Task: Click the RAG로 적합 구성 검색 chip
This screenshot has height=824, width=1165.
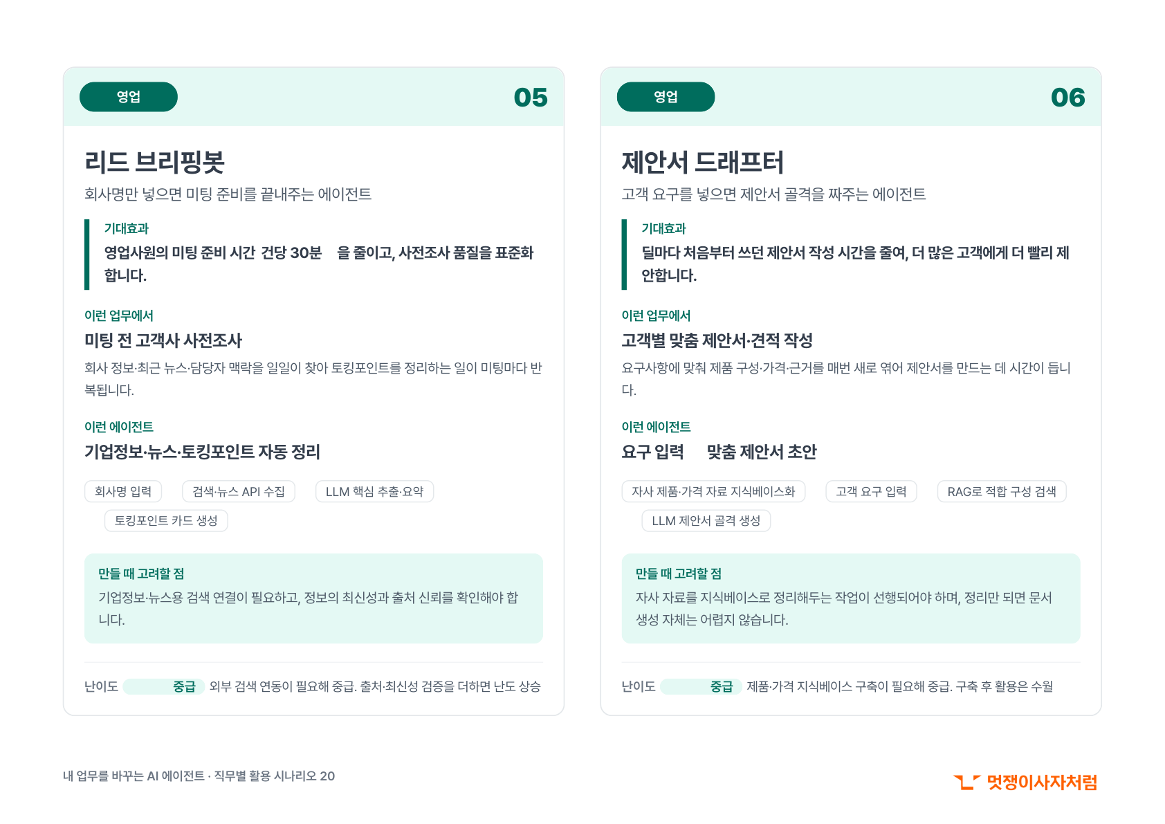Action: tap(1002, 491)
